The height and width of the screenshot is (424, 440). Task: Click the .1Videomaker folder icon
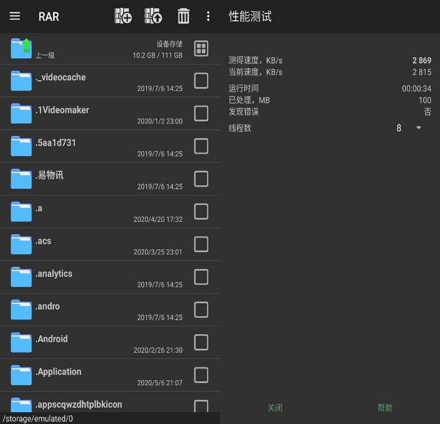21,113
